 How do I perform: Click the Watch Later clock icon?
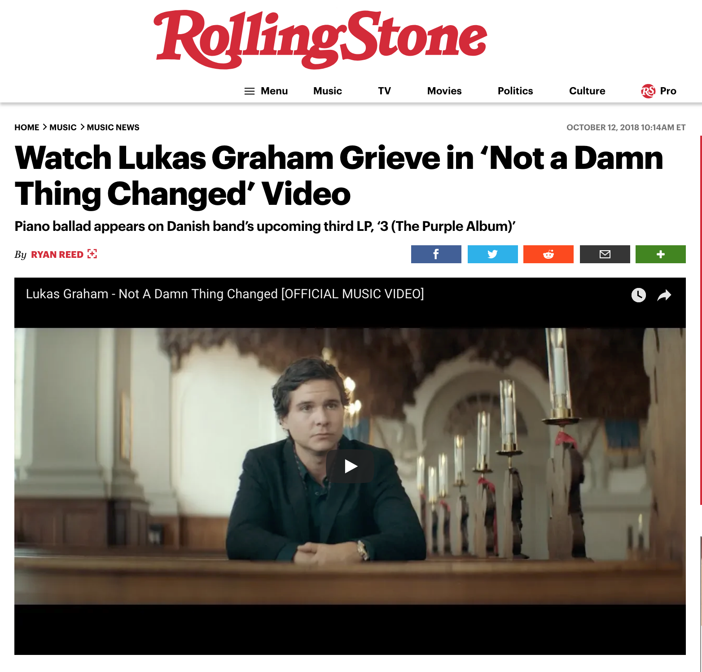point(639,295)
